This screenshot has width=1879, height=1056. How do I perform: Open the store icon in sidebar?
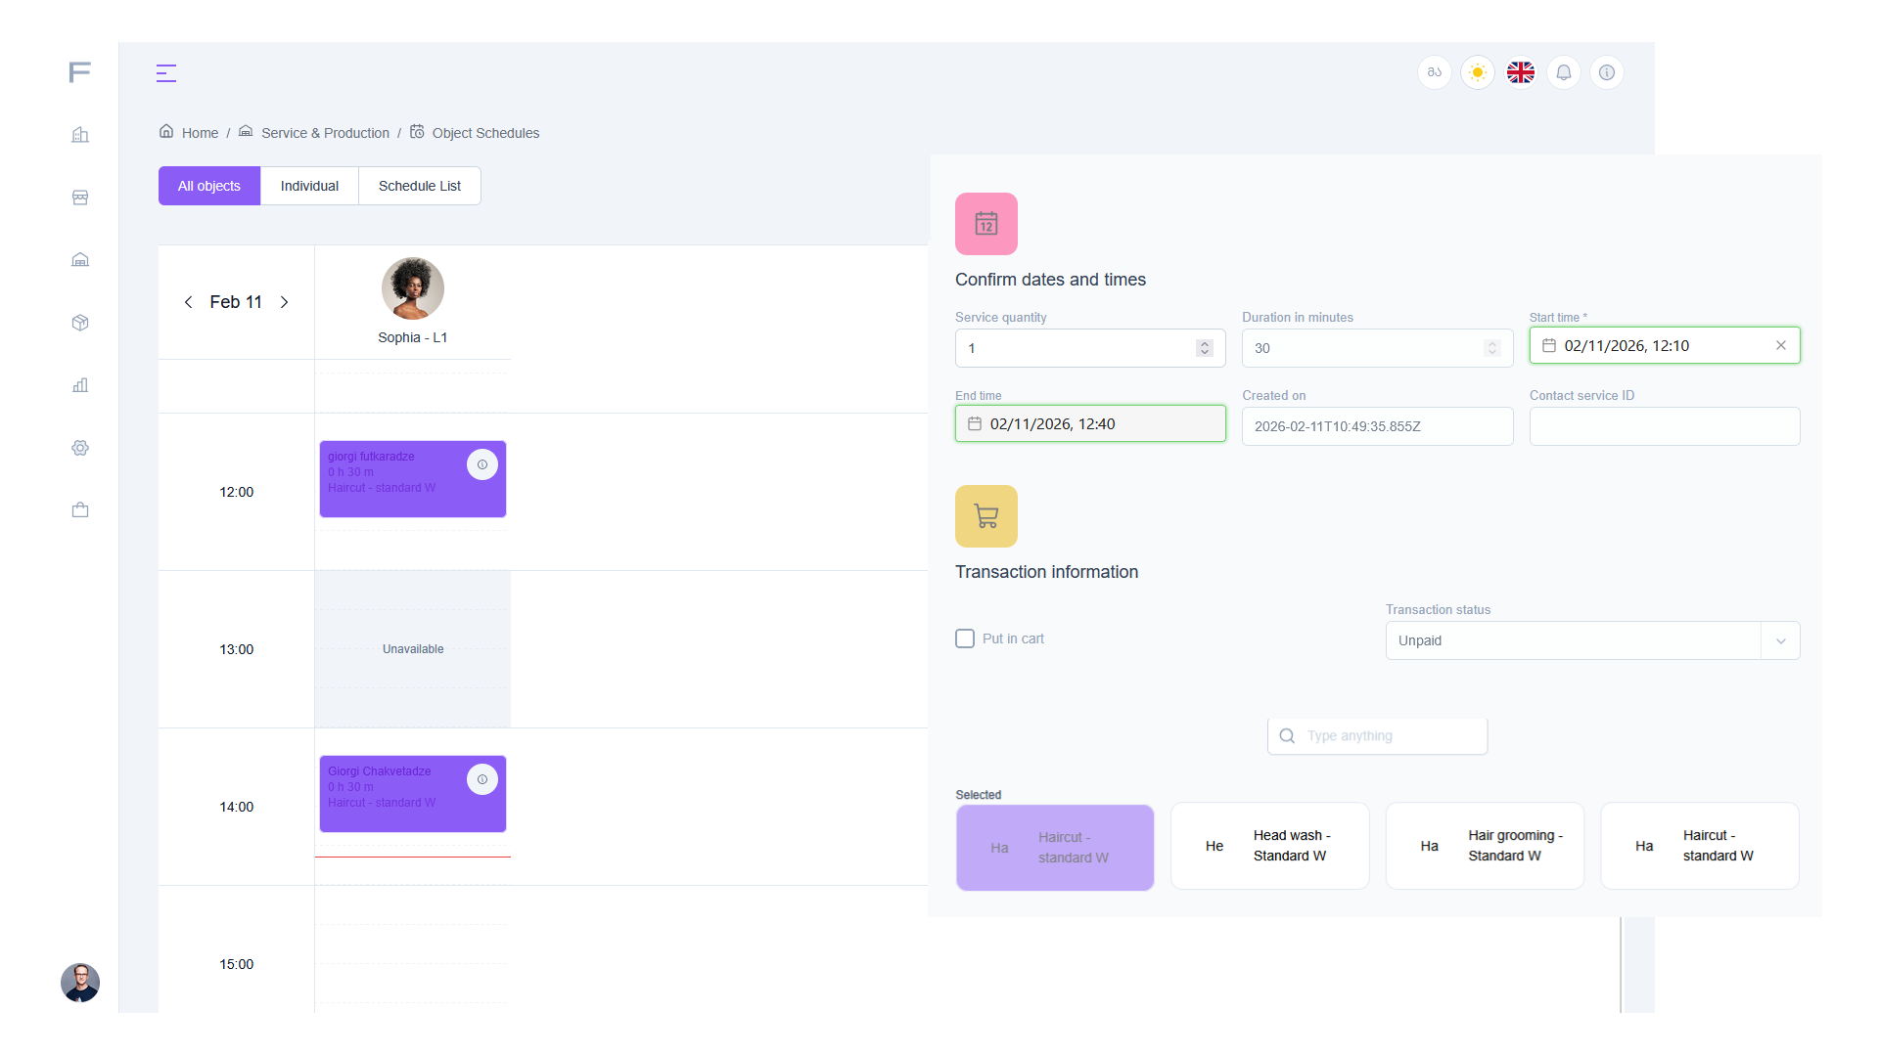80,198
